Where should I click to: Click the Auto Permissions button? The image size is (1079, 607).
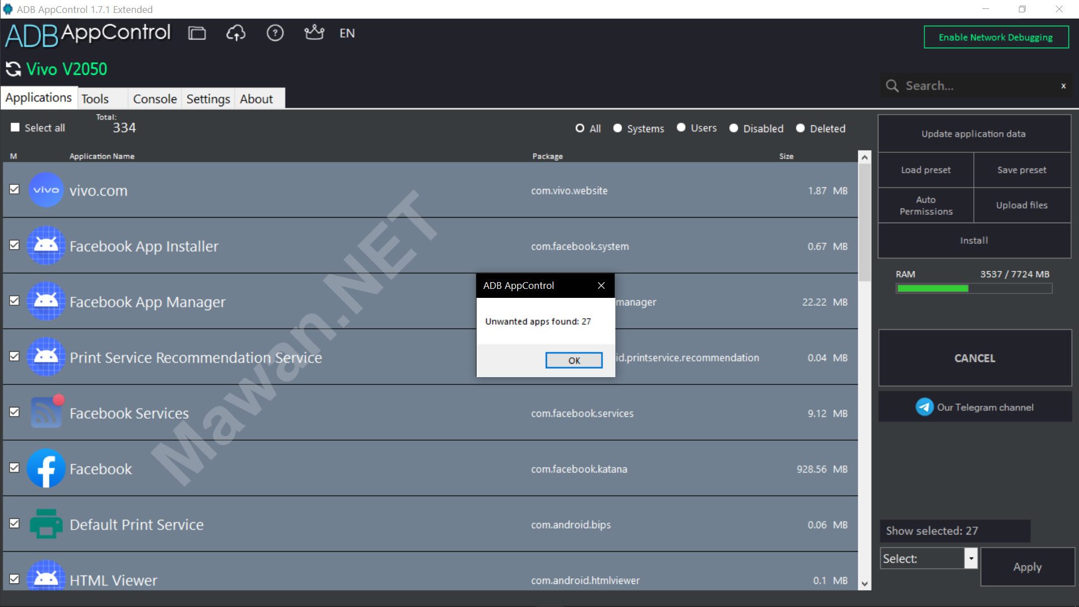point(926,205)
